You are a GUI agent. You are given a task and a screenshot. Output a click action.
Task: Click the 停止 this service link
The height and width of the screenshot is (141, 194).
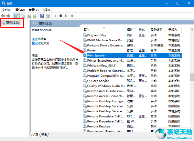click(35, 39)
